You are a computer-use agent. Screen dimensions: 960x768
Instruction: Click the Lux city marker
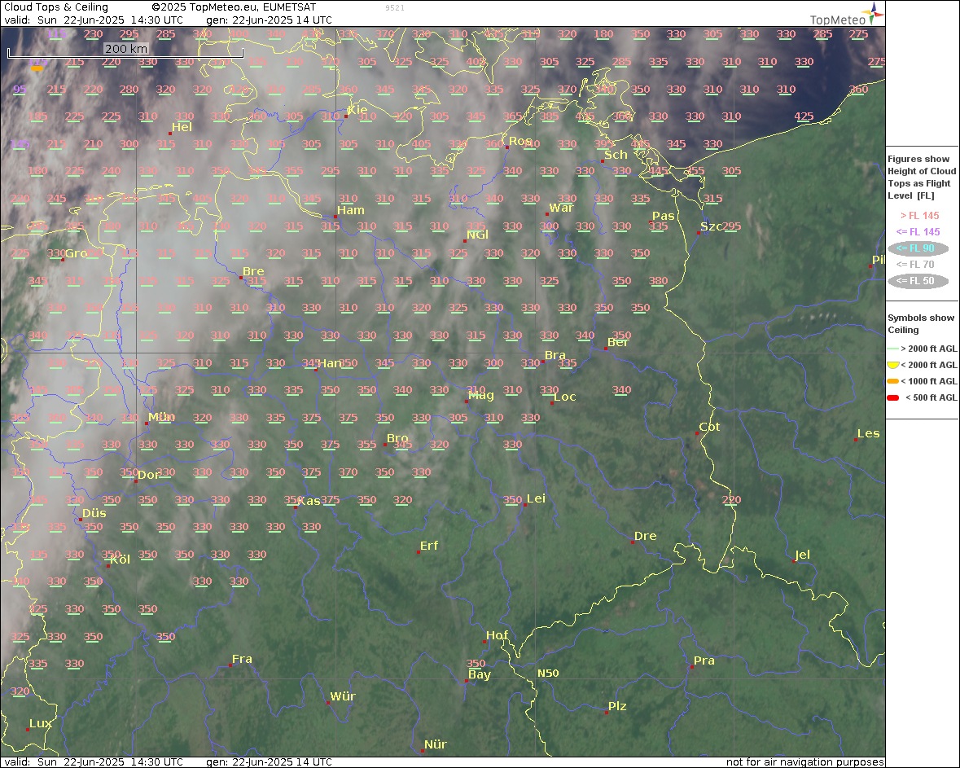(x=28, y=730)
